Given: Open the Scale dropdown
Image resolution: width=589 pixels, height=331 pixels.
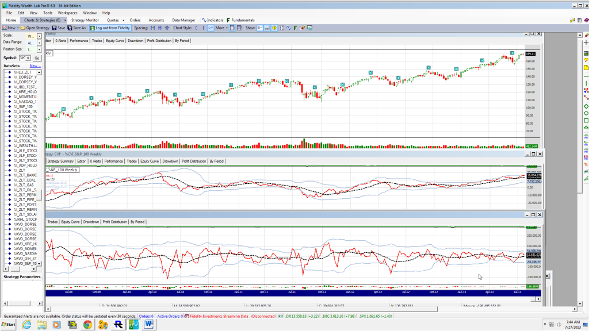Looking at the screenshot, I should pos(39,36).
